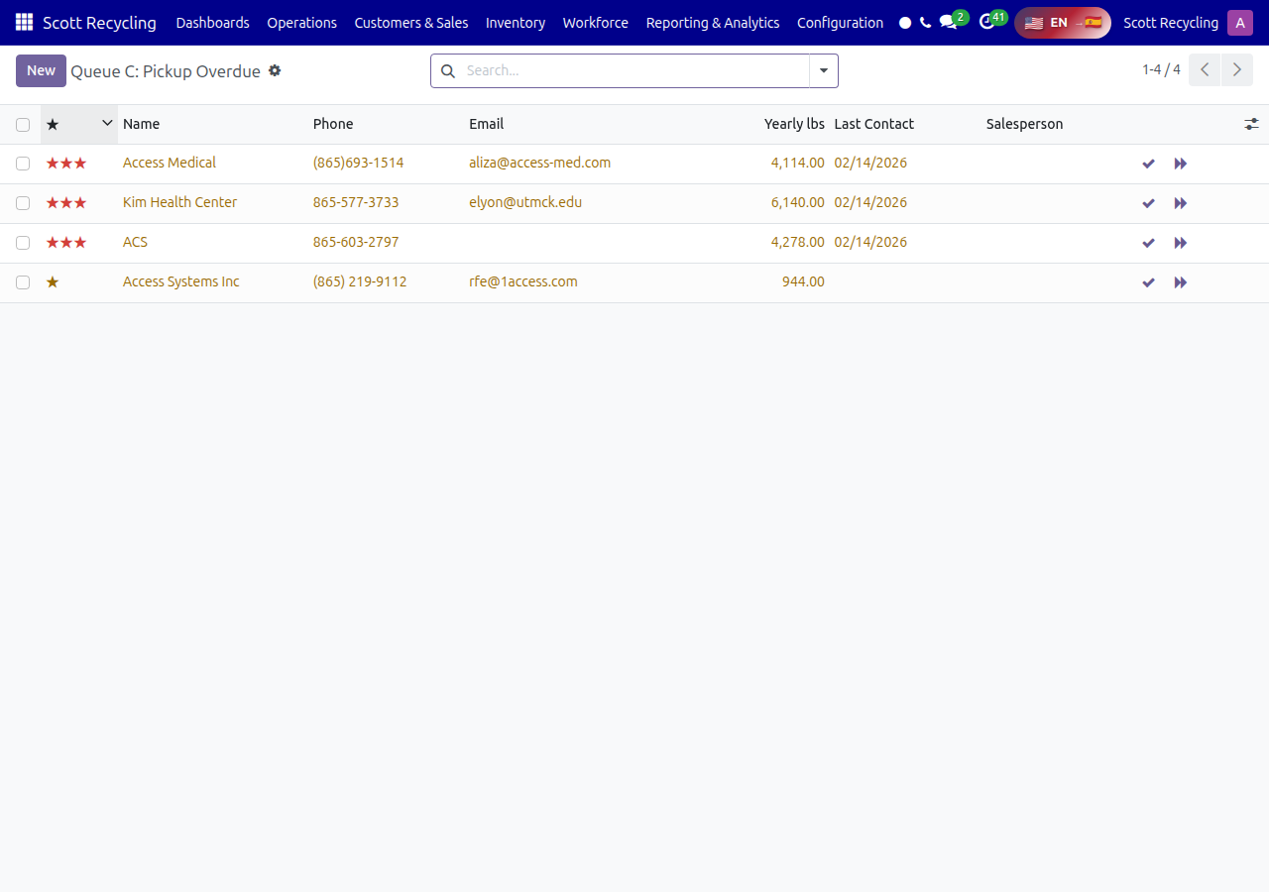Open the Configuration menu
The height and width of the screenshot is (892, 1269).
point(841,23)
